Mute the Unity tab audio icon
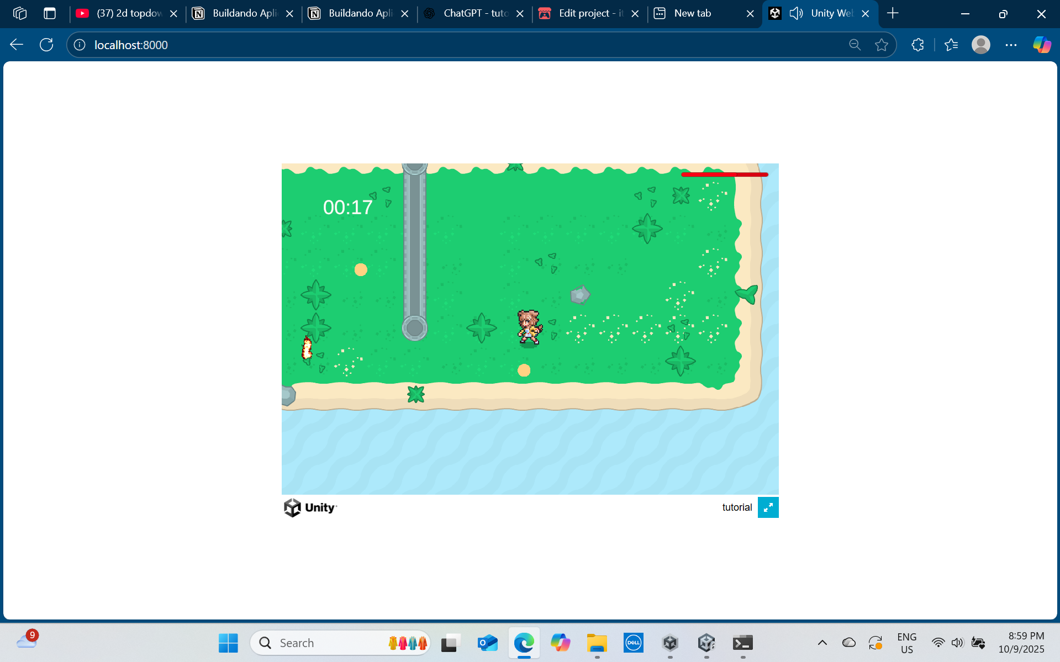Viewport: 1060px width, 662px height. click(x=796, y=13)
